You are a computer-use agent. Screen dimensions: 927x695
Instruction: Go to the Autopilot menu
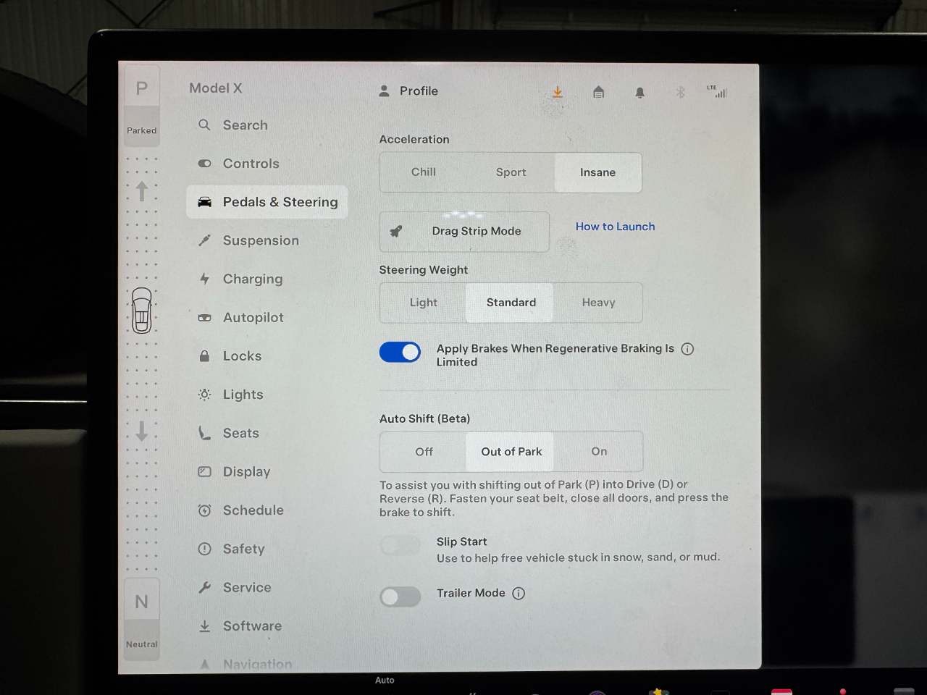click(x=253, y=317)
